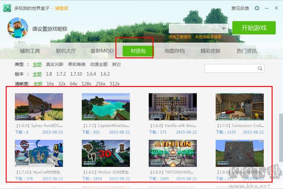Filter resolution by 16x
The width and height of the screenshot is (283, 189).
[x=50, y=84]
